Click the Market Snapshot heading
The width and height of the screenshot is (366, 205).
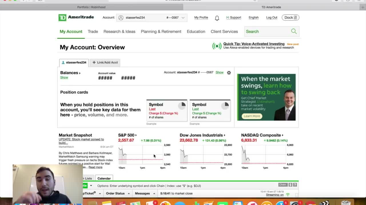pos(75,135)
